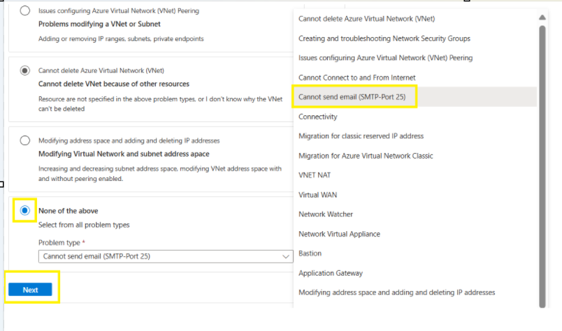Click 'Problems modifying a VNet or Subnet' heading

point(99,24)
